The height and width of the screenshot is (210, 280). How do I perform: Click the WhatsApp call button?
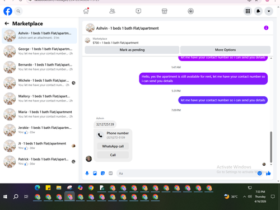(113, 146)
